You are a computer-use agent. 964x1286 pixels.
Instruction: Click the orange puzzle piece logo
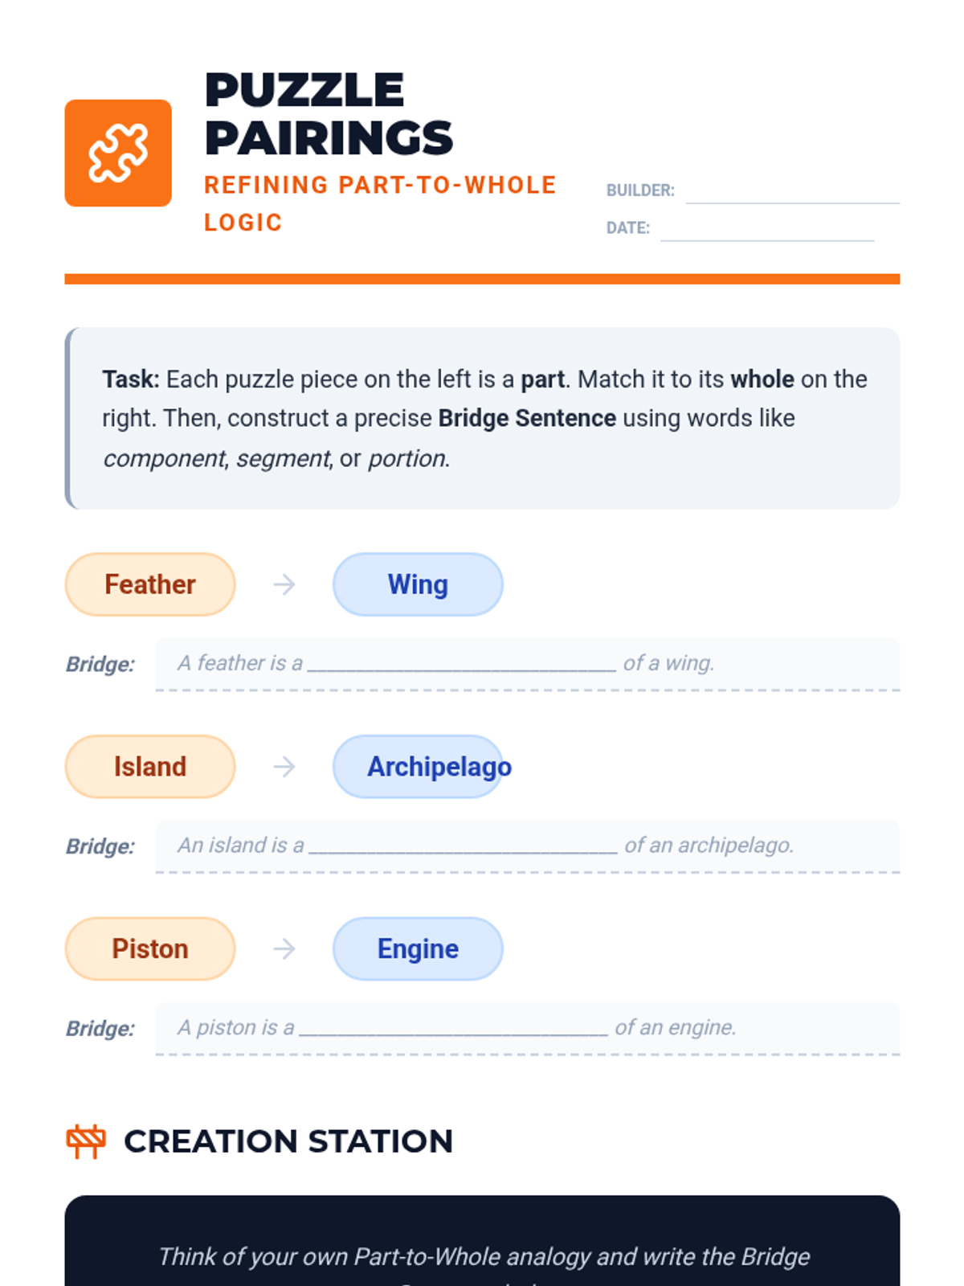point(118,153)
